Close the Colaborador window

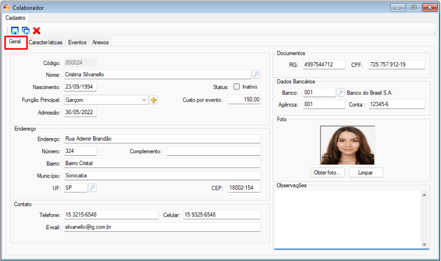[x=430, y=8]
